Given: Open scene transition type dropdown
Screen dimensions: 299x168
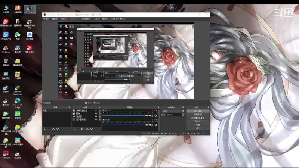Looking at the screenshot, I should [x=171, y=111].
